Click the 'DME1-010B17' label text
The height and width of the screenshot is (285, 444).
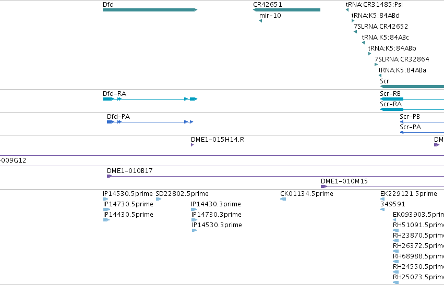click(130, 171)
